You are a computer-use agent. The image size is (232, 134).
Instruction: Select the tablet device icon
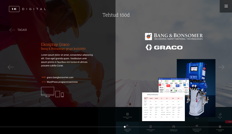[58, 94]
